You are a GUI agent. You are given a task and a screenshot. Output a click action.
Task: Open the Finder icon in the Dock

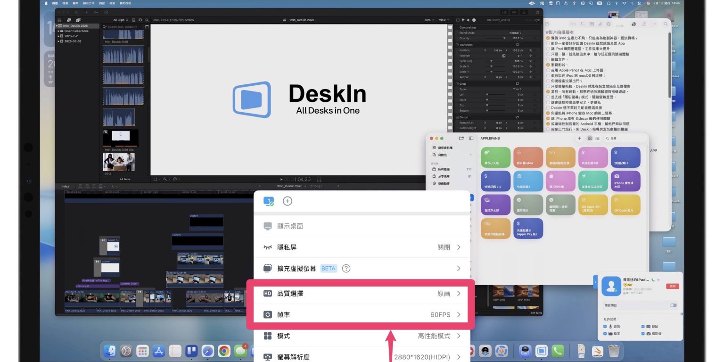pyautogui.click(x=110, y=351)
